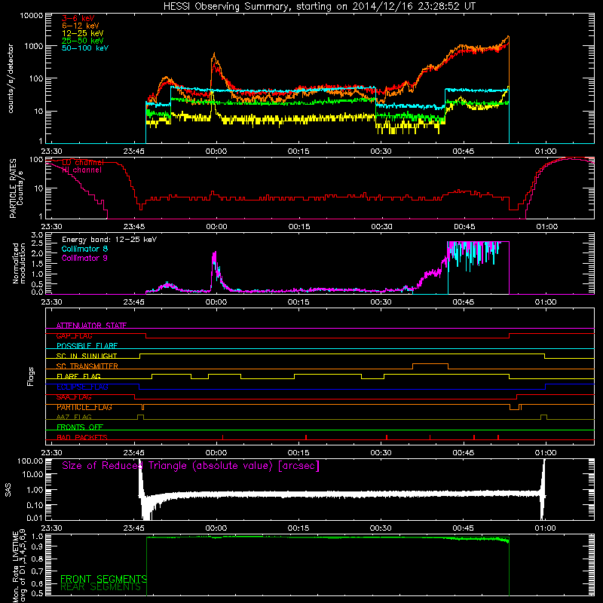Click the 01:00 time label under flags panel
The height and width of the screenshot is (603, 603).
click(545, 453)
